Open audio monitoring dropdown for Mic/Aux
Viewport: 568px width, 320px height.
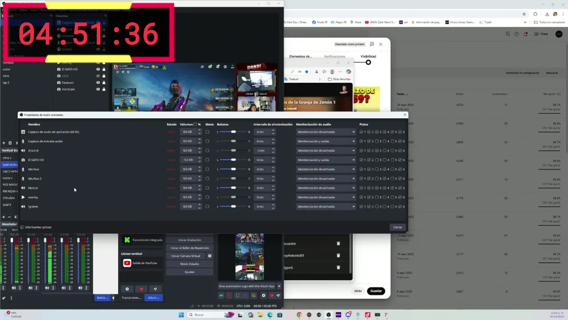(326, 169)
